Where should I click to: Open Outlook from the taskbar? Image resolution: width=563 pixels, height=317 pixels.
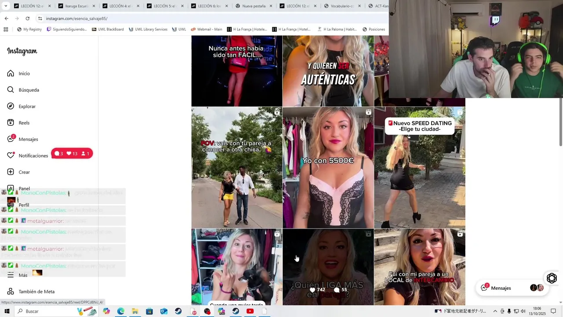(x=164, y=311)
